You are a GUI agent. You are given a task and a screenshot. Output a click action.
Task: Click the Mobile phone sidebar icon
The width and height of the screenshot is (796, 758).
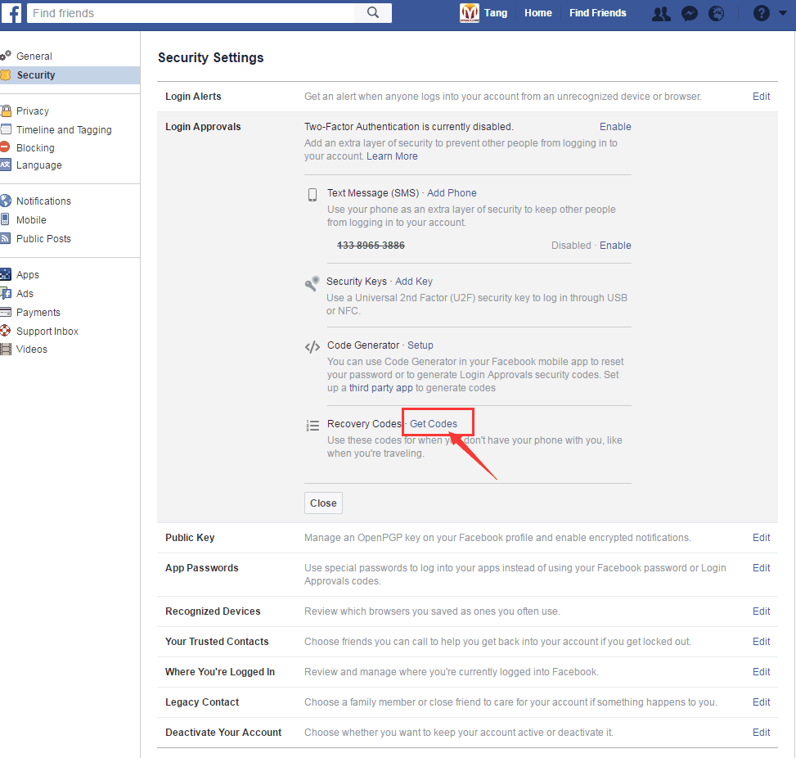point(5,219)
